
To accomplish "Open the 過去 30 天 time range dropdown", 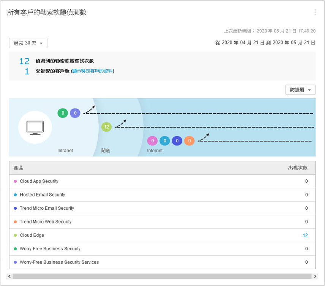I will point(28,43).
